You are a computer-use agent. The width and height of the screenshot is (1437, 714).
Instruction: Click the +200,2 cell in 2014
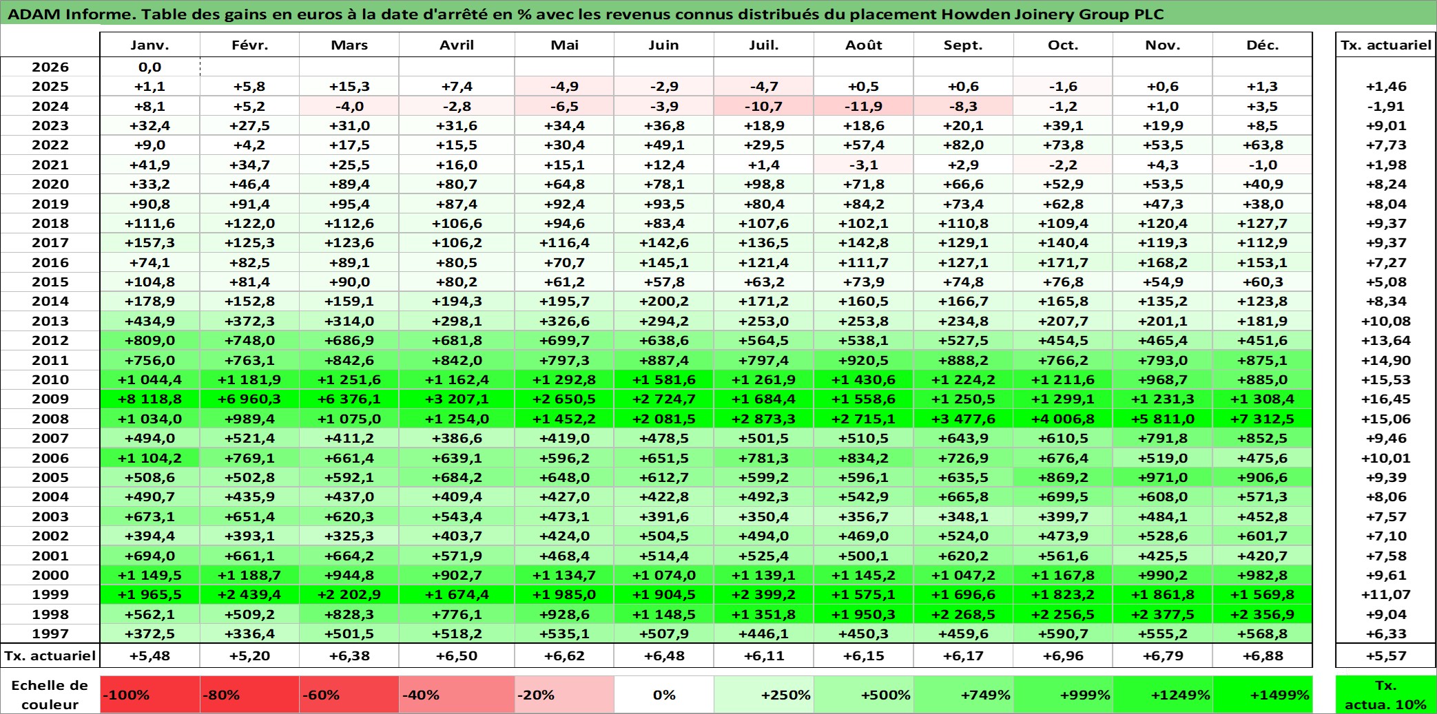664,301
